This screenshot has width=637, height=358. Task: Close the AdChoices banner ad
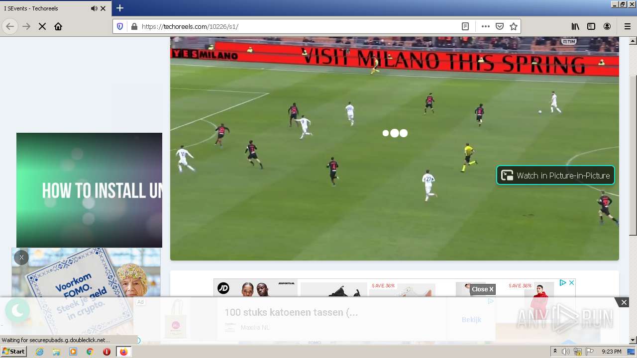[572, 282]
